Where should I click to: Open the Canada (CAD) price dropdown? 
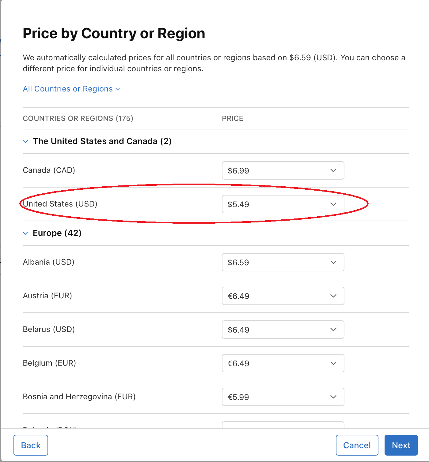point(283,170)
